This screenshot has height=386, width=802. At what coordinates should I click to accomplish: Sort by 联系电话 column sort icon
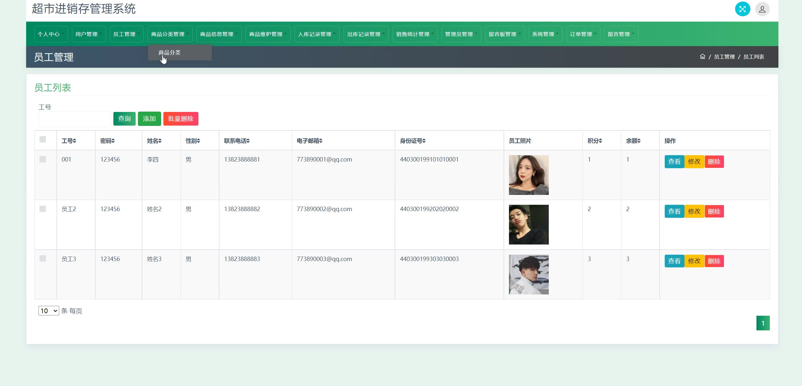tap(248, 141)
